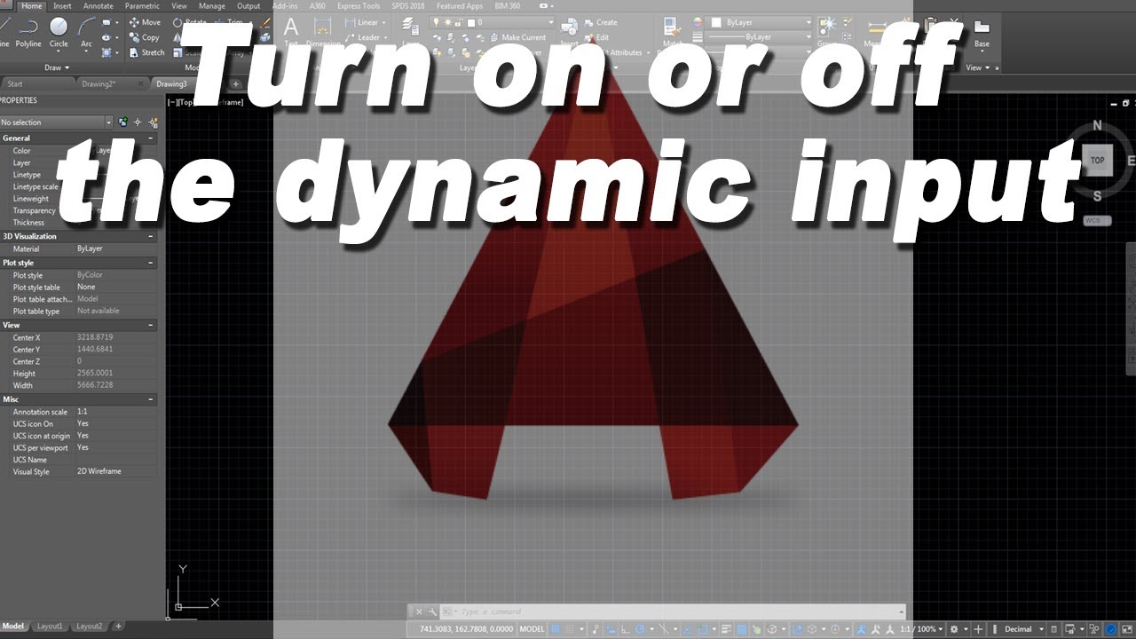1136x639 pixels.
Task: Collapse the General properties section
Action: pos(150,138)
